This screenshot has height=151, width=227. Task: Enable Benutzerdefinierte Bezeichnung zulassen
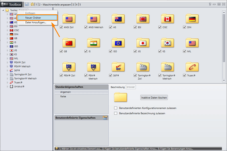[x=115, y=113]
